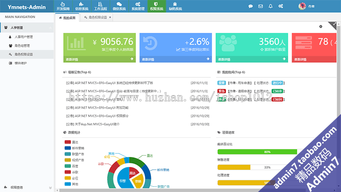
Task: Click the arrow on the teal card footer
Action: coord(284,59)
